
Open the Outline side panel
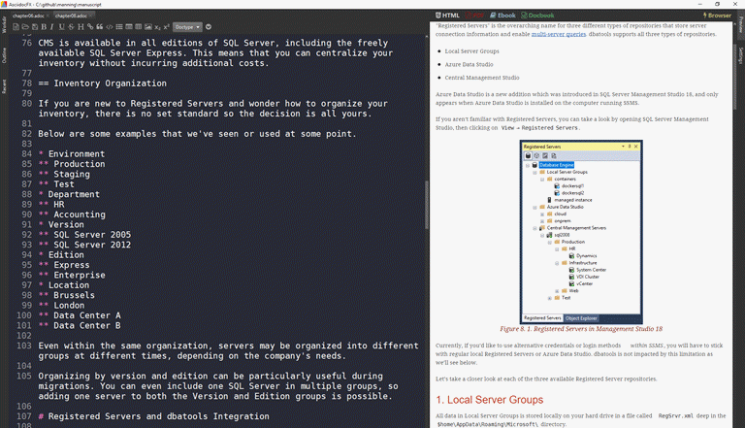[5, 56]
